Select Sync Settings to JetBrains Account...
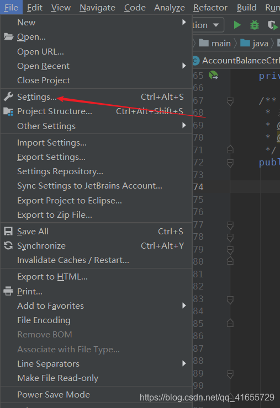 click(x=96, y=186)
